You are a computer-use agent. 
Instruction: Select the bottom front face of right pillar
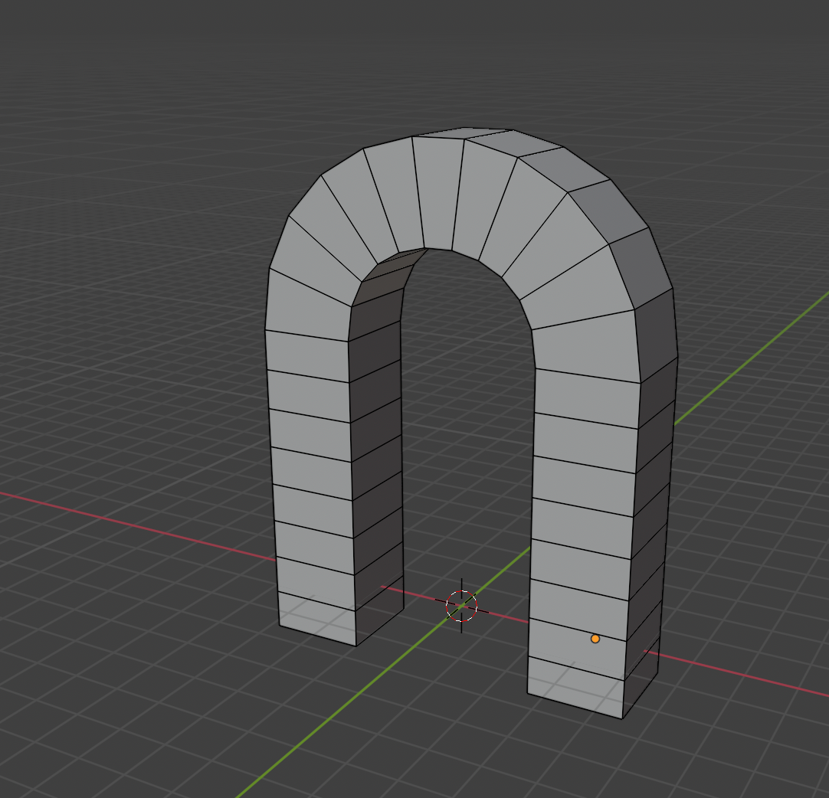(x=575, y=686)
